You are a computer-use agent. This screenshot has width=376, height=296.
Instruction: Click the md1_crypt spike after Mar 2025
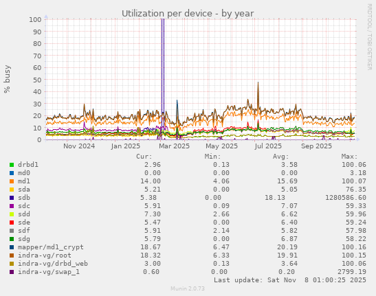coord(177,111)
